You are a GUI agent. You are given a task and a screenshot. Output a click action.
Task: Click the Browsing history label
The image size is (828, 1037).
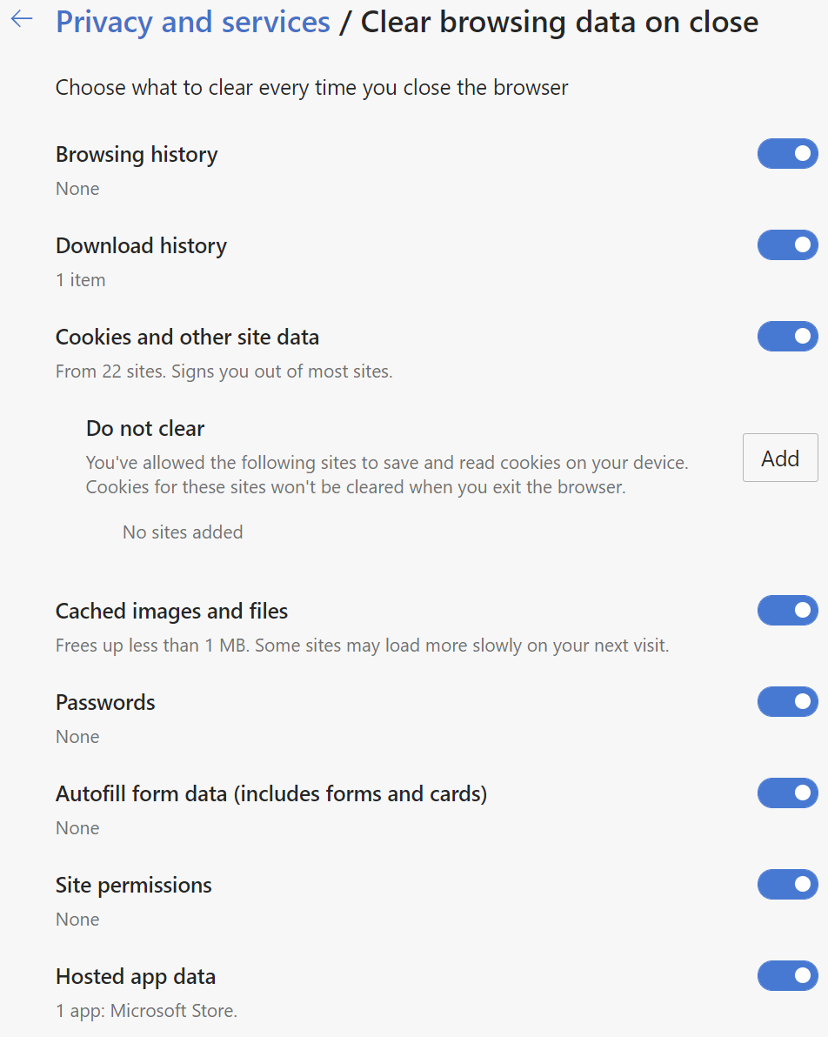pos(137,155)
